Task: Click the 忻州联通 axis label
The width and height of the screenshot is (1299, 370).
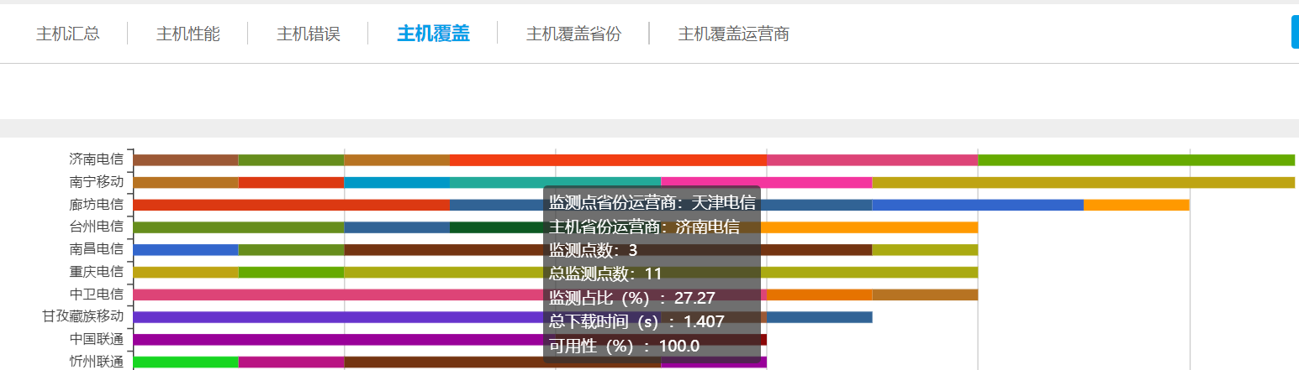Action: 96,362
